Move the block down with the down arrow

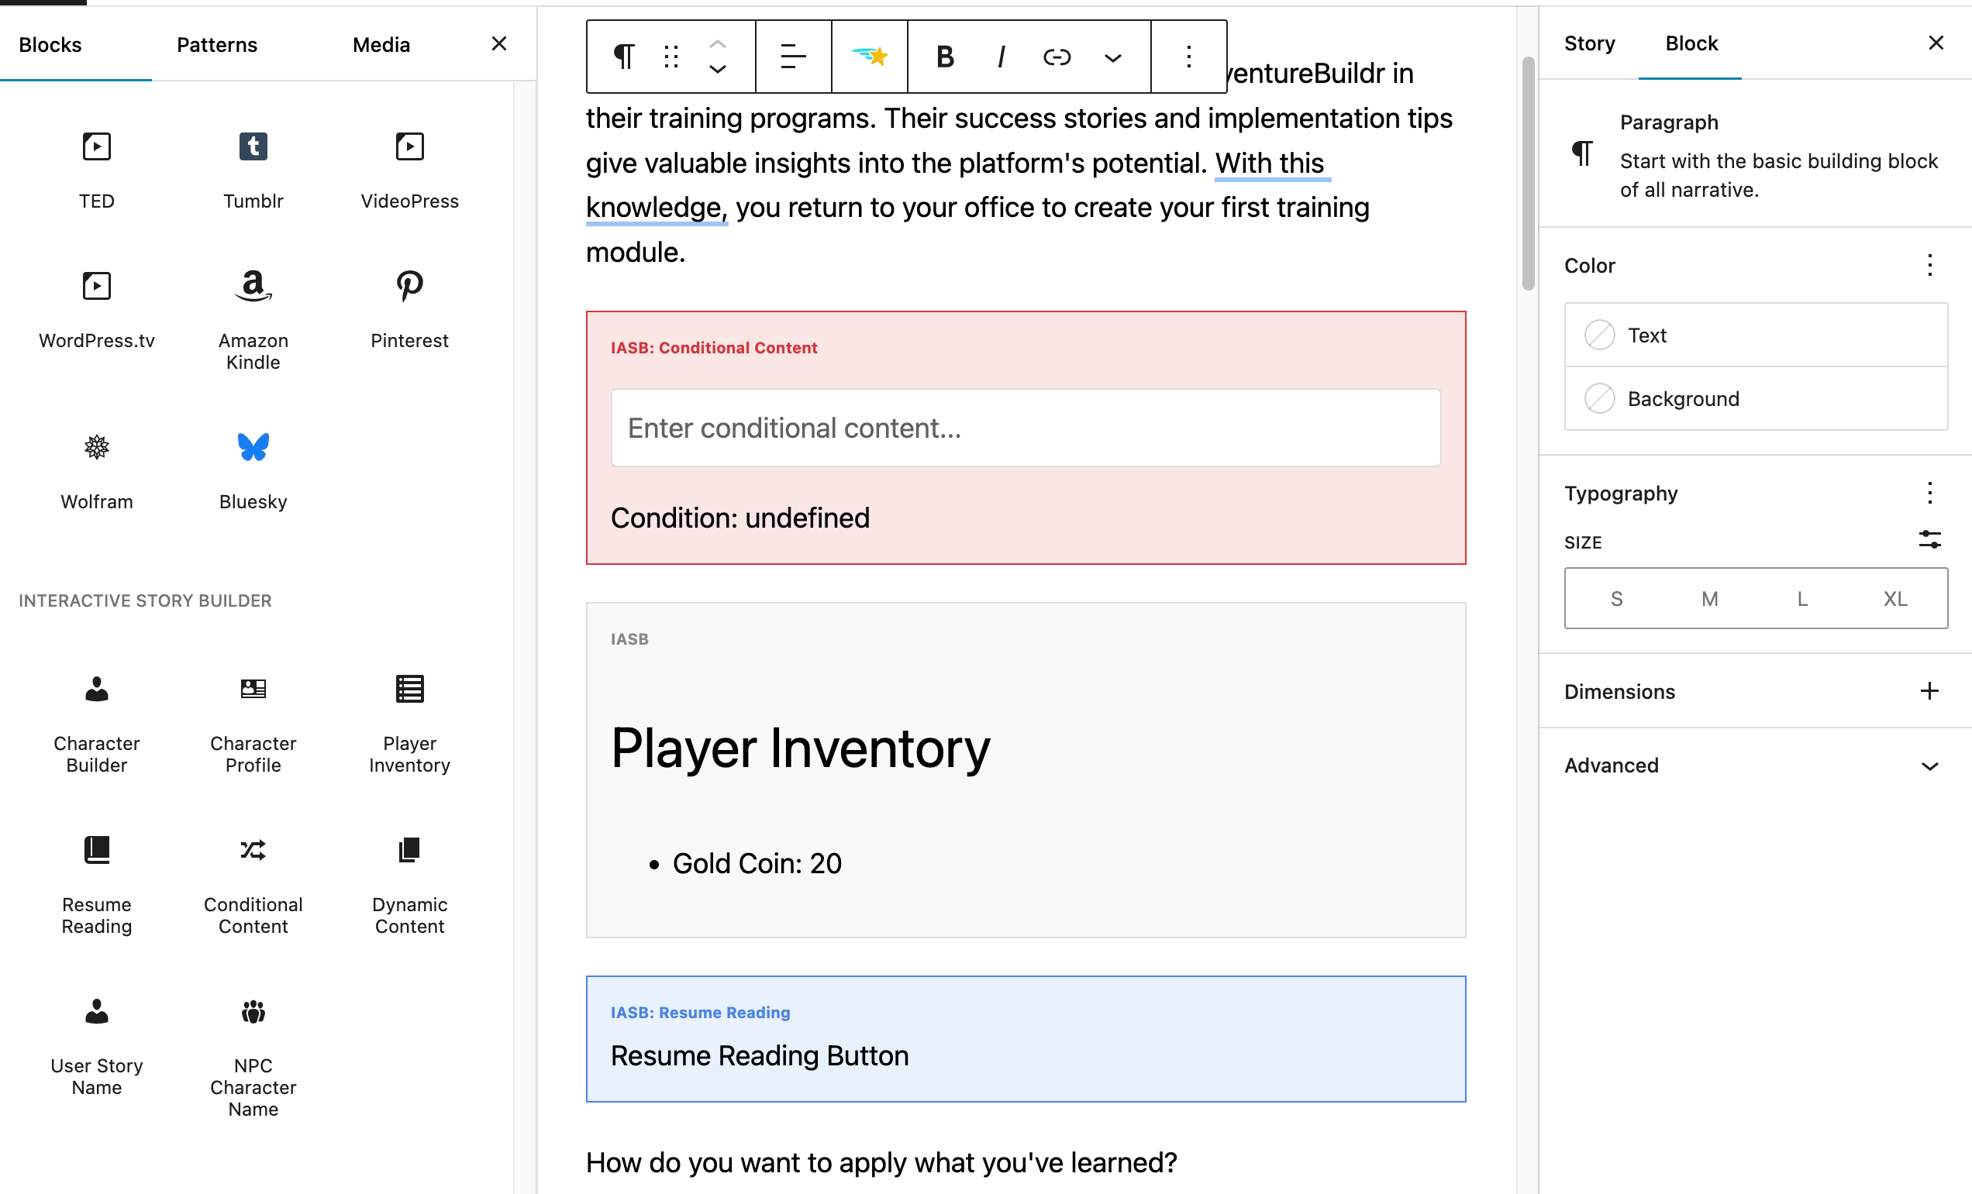718,70
